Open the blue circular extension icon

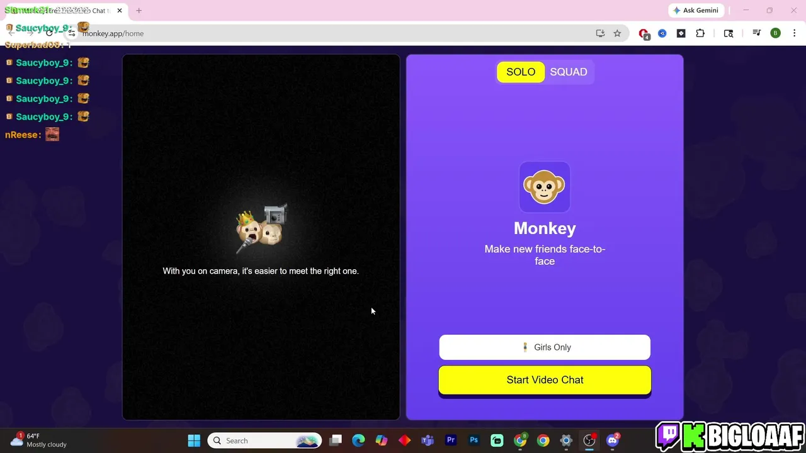pos(662,33)
